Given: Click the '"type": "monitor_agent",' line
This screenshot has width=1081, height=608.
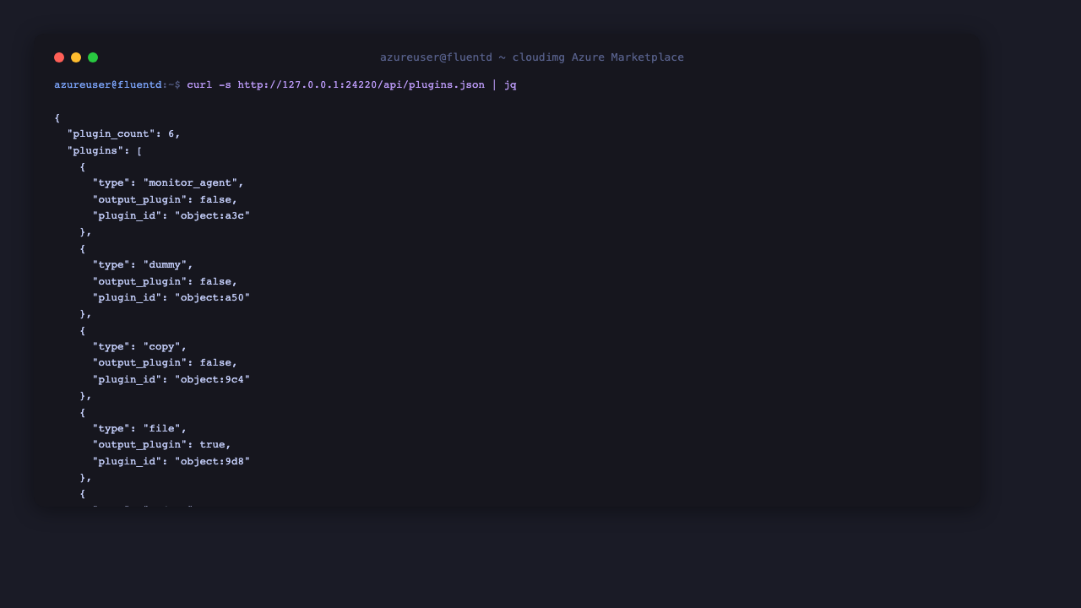Looking at the screenshot, I should [x=168, y=182].
